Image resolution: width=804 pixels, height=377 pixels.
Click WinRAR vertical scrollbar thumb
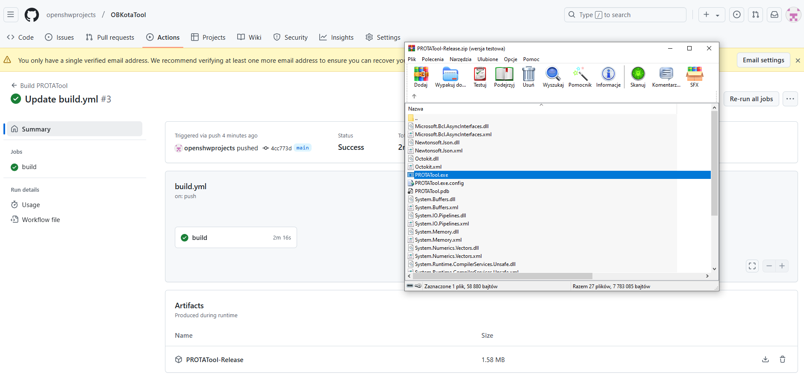pos(714,163)
